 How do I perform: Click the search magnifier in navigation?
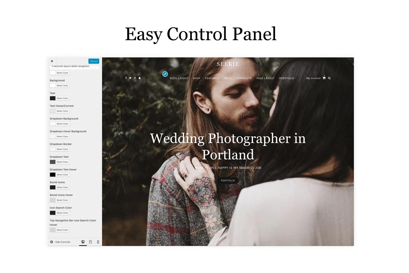329,78
